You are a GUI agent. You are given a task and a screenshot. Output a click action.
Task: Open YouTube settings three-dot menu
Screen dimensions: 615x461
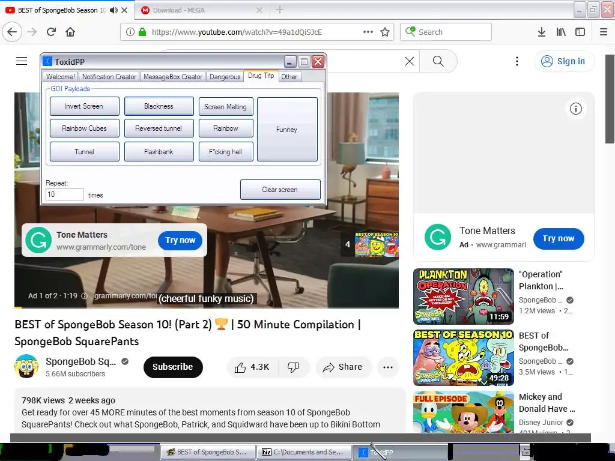click(517, 61)
